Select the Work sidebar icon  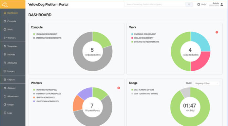tap(5, 29)
